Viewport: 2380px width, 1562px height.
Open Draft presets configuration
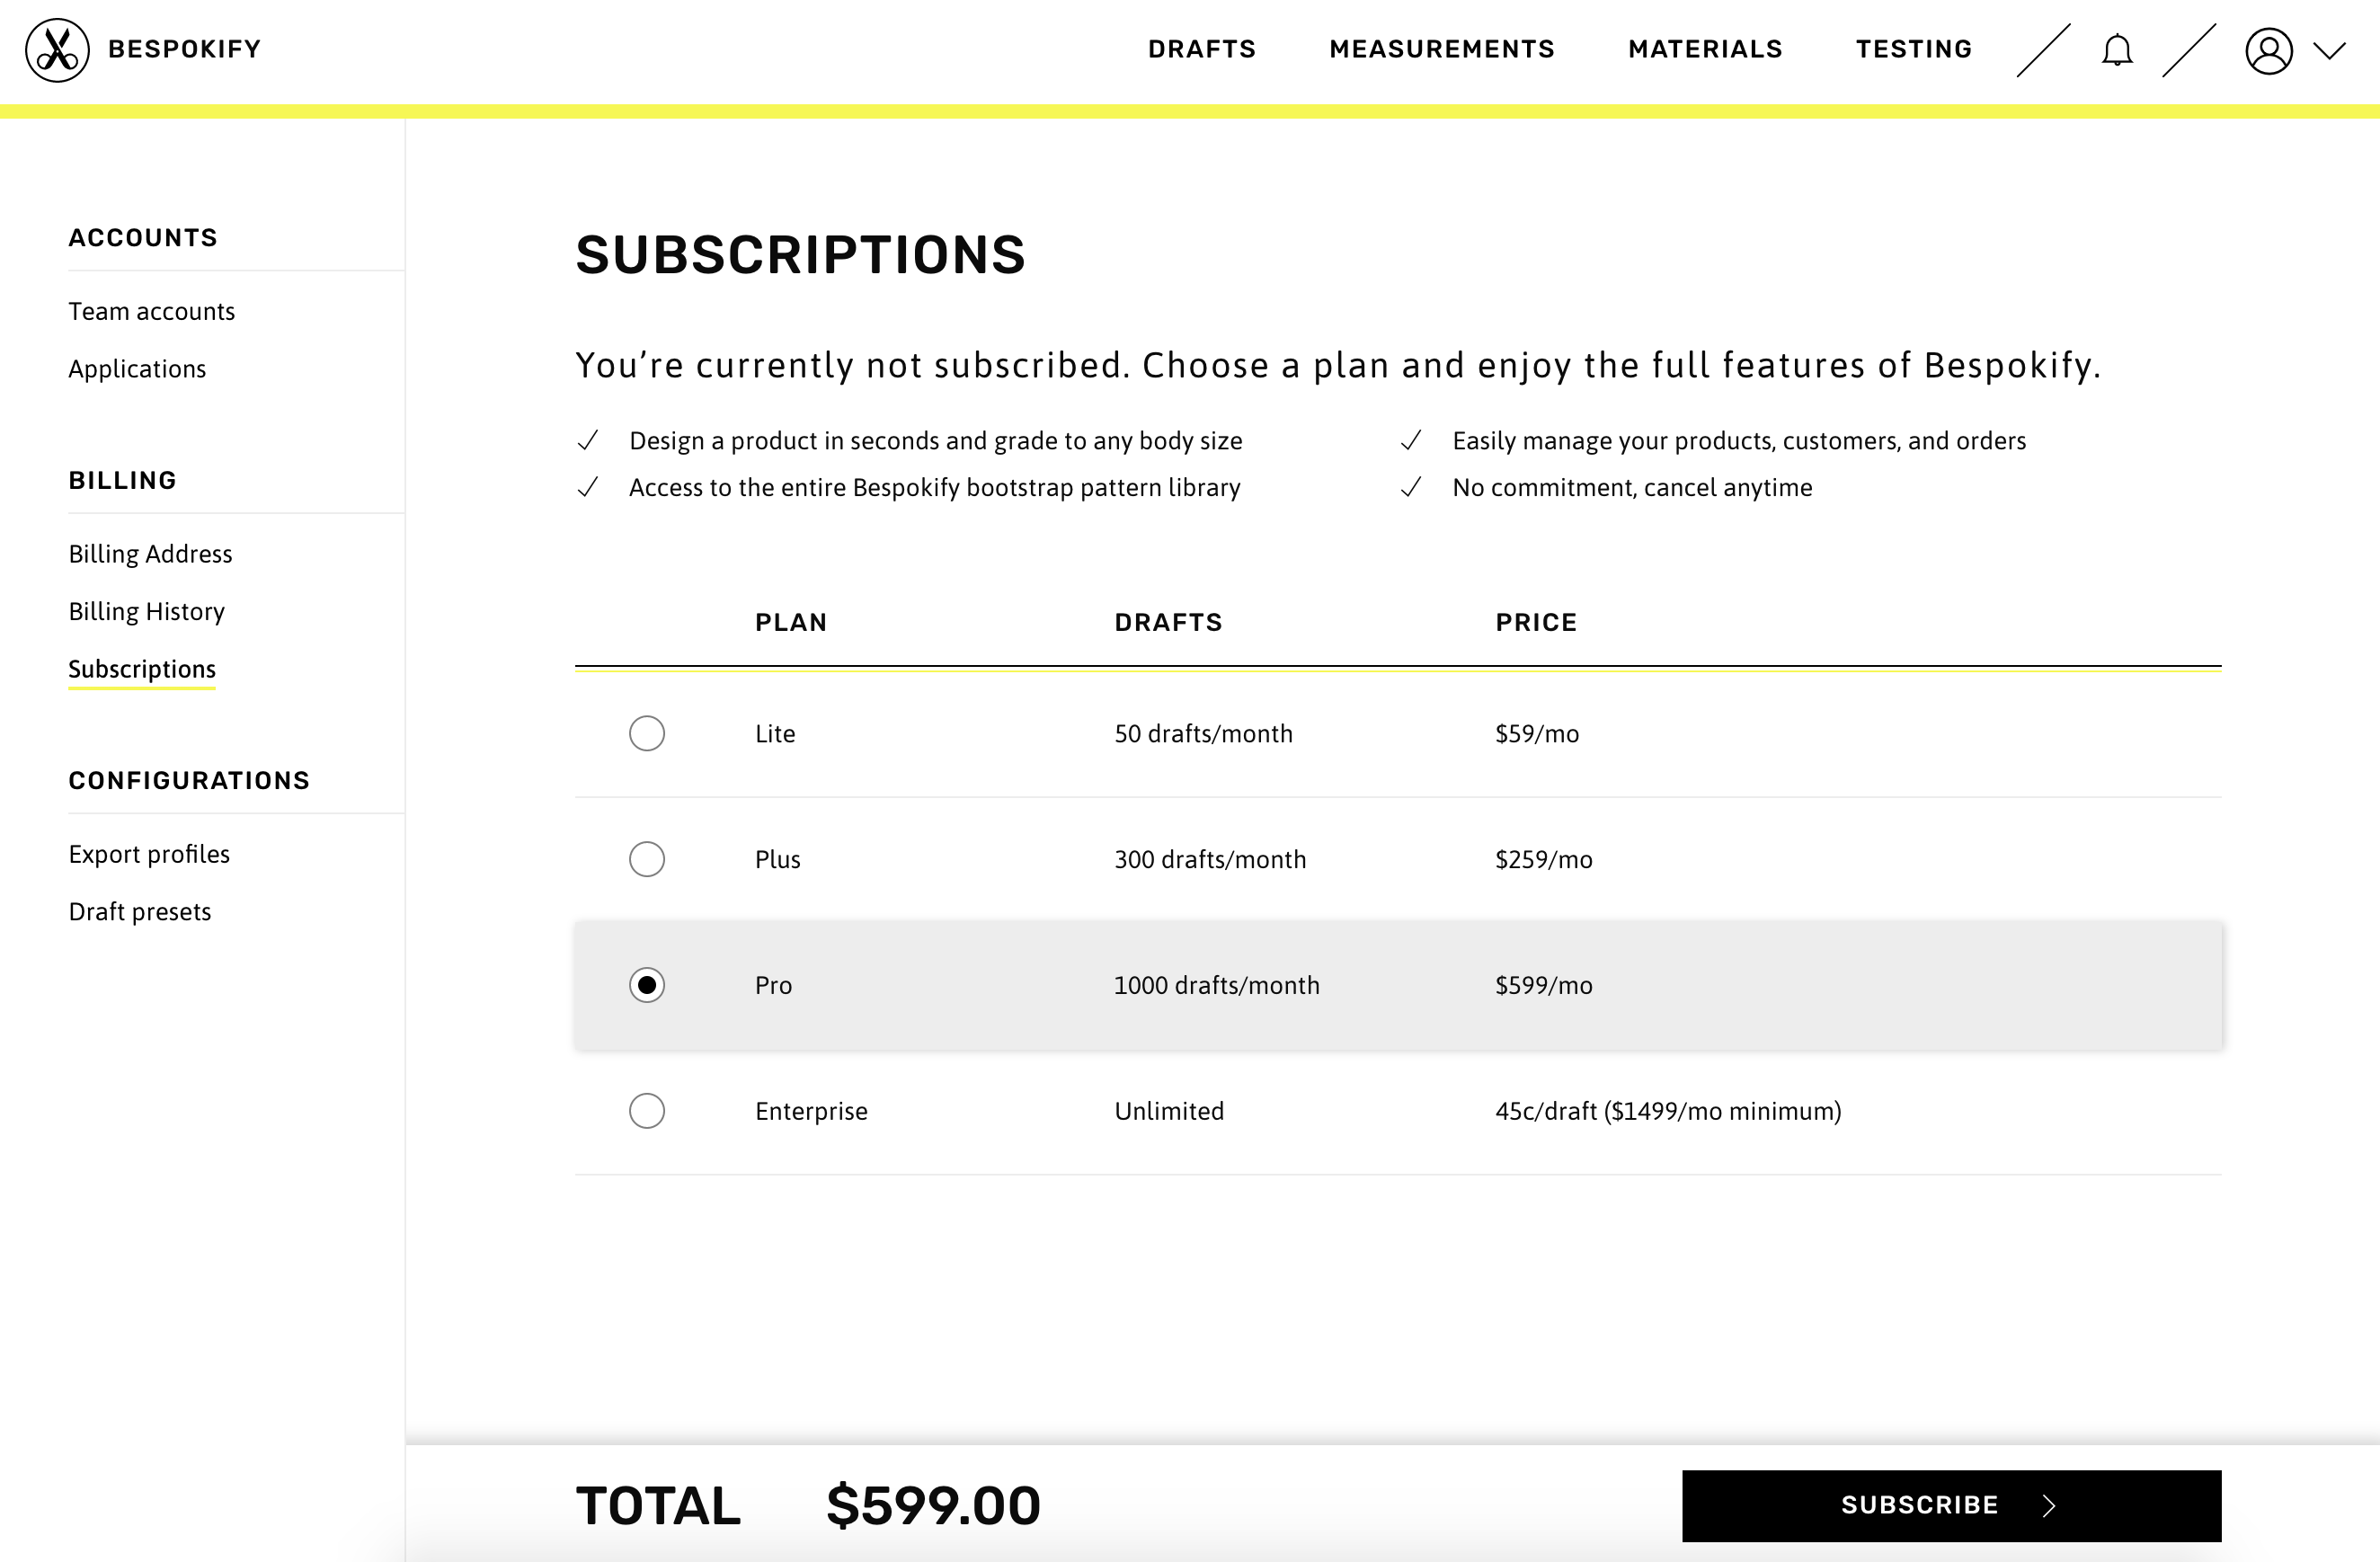pyautogui.click(x=139, y=910)
